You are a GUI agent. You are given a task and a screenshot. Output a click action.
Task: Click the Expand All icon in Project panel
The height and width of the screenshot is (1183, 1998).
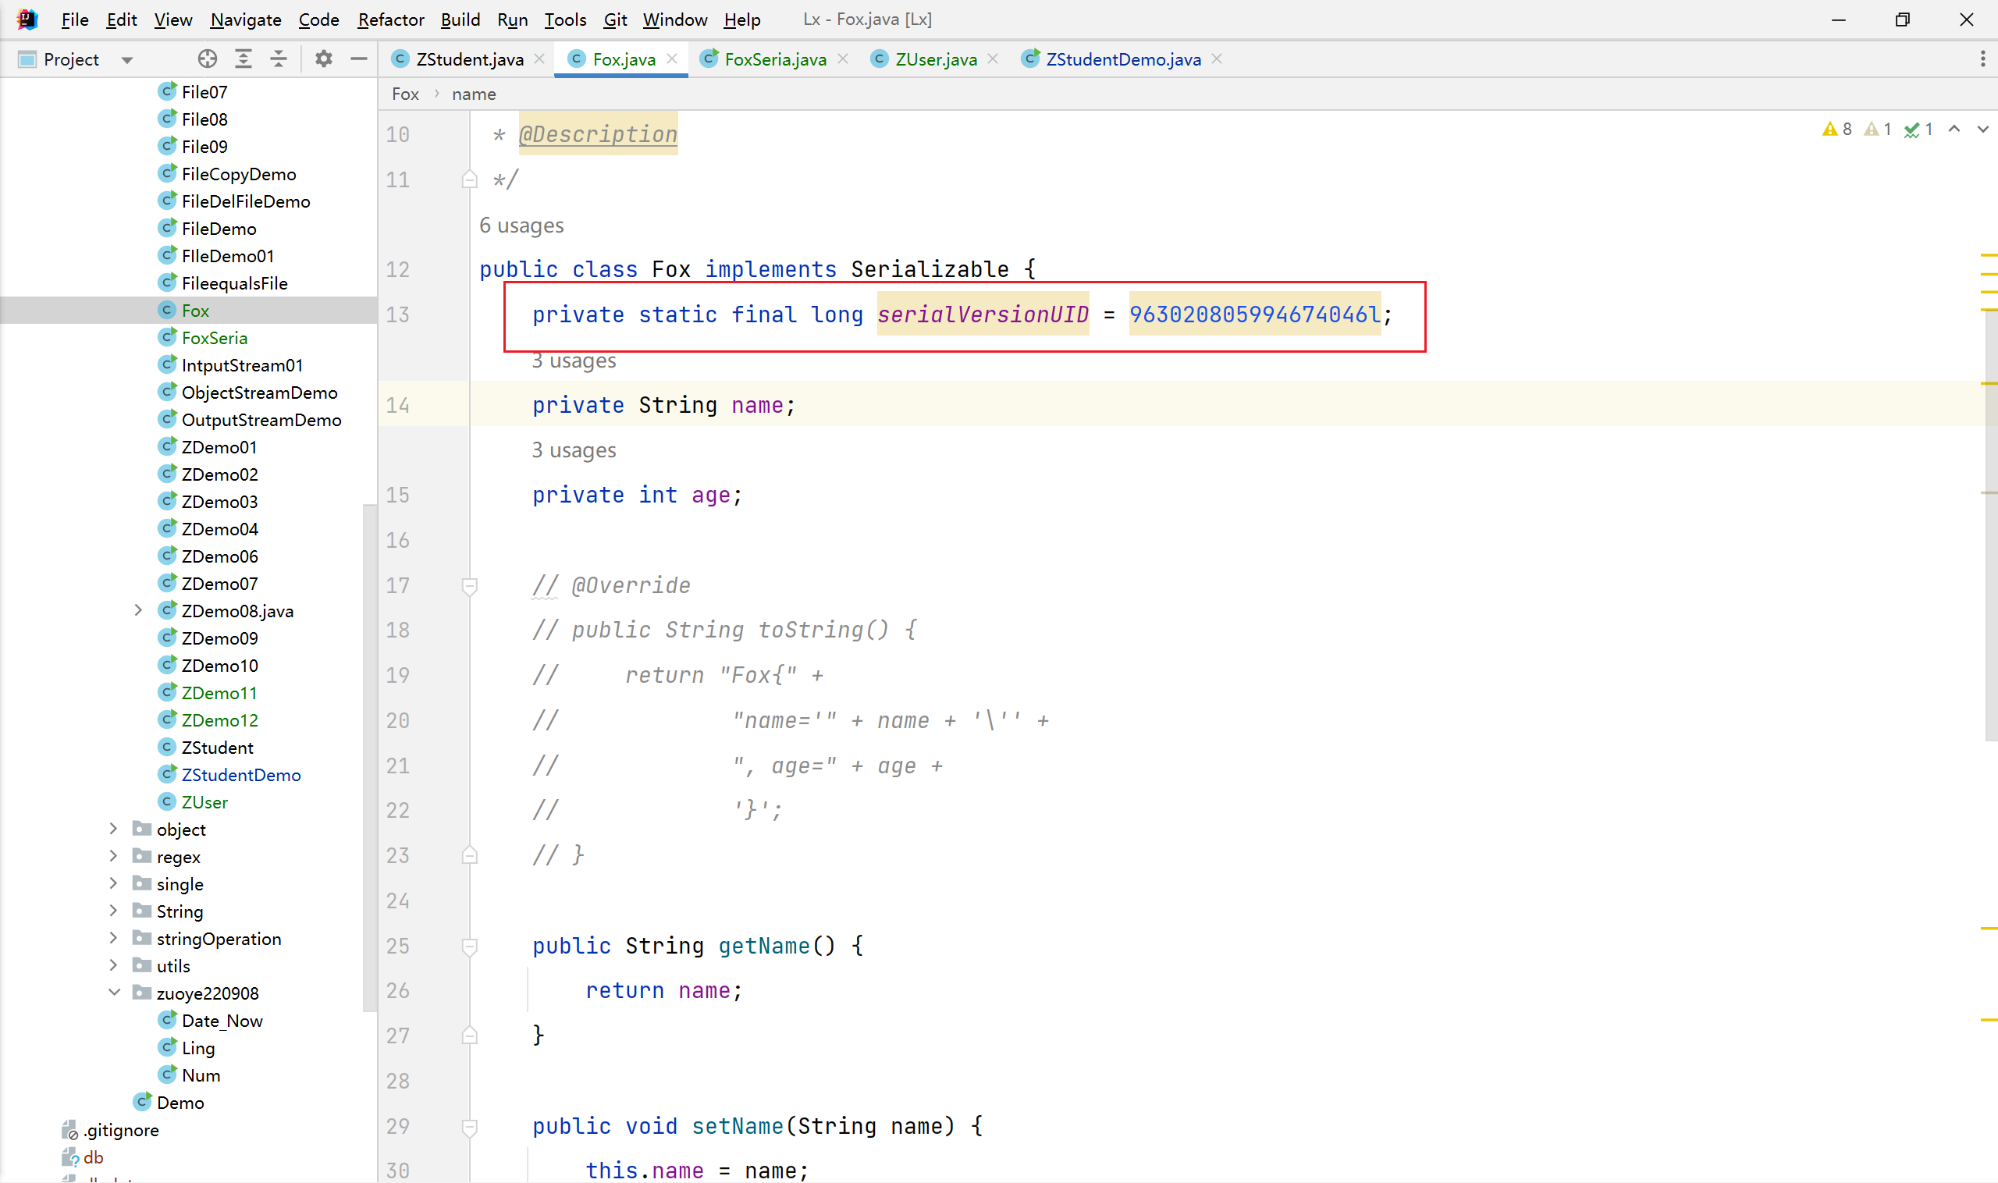pyautogui.click(x=244, y=59)
